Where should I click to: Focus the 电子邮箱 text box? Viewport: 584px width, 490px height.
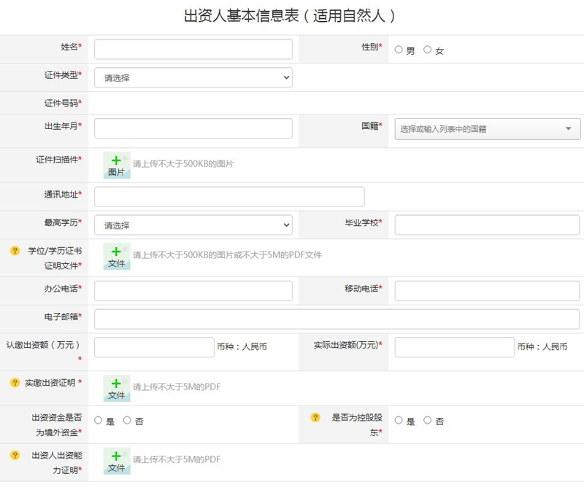[337, 319]
